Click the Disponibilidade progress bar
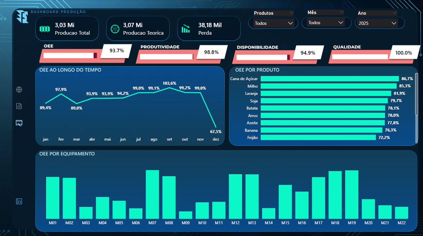423x236 pixels. click(x=263, y=58)
